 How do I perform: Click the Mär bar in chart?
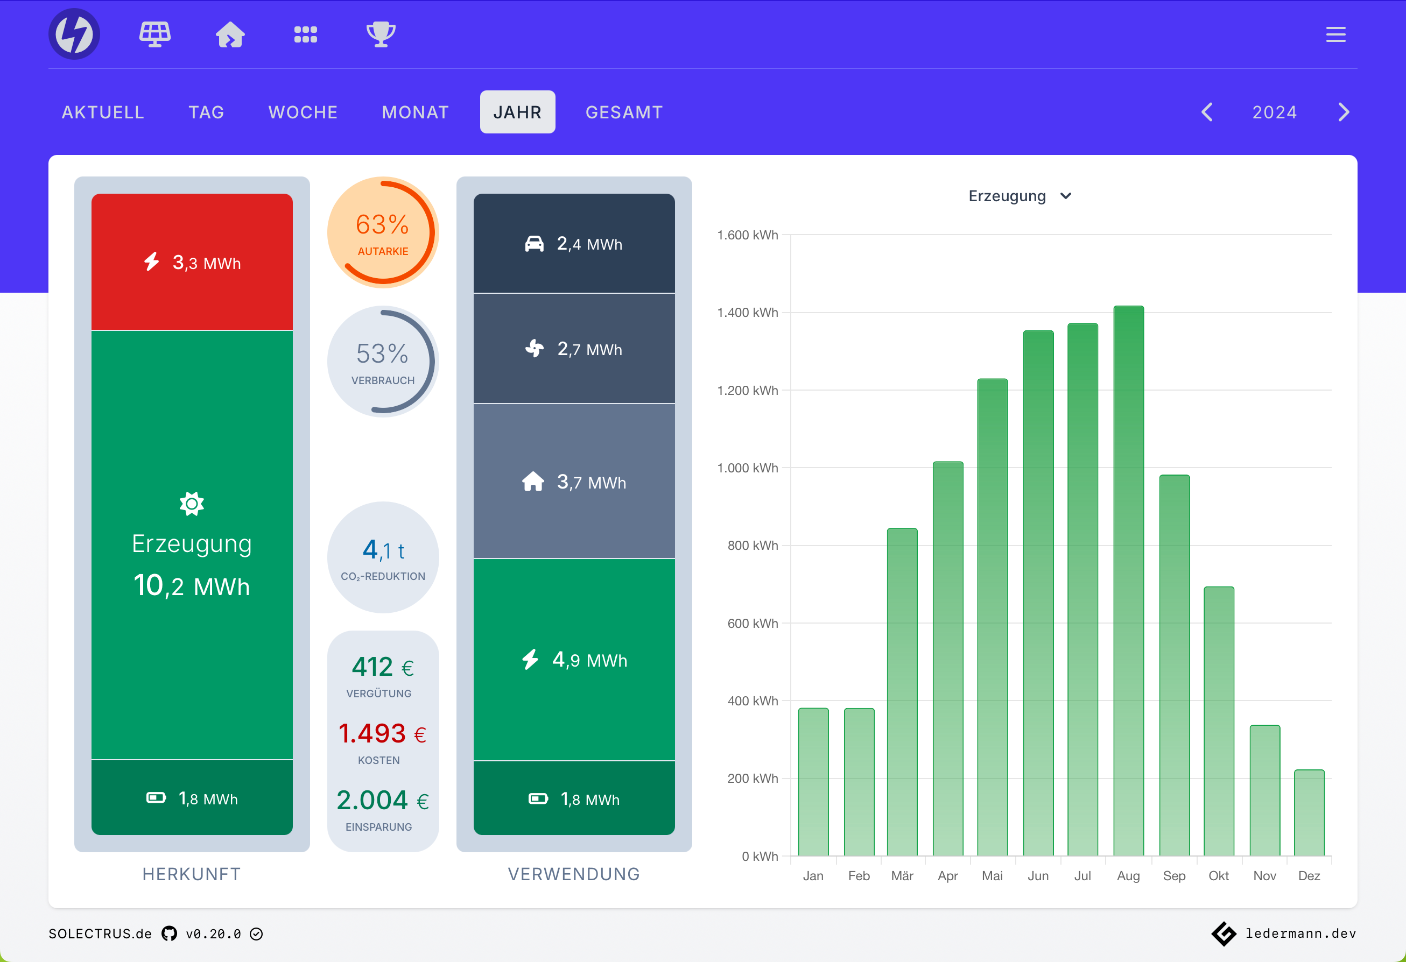(x=902, y=692)
